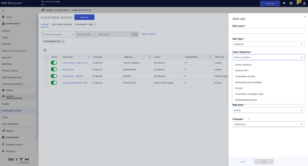This screenshot has height=166, width=308.
Task: Expand the Events section chevron
Action: [35, 90]
